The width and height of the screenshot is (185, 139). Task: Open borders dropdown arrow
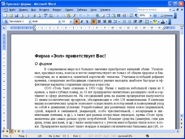point(151,22)
